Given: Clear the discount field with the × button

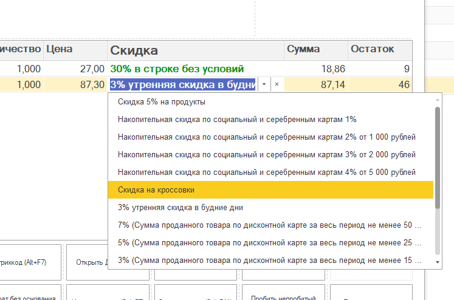Looking at the screenshot, I should (277, 84).
